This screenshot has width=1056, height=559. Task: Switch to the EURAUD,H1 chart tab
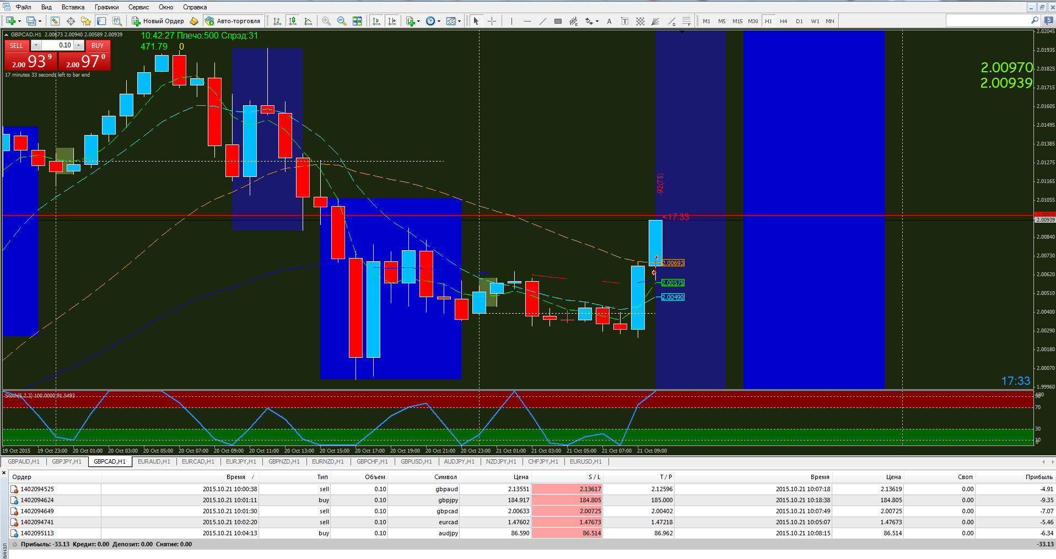pyautogui.click(x=154, y=461)
